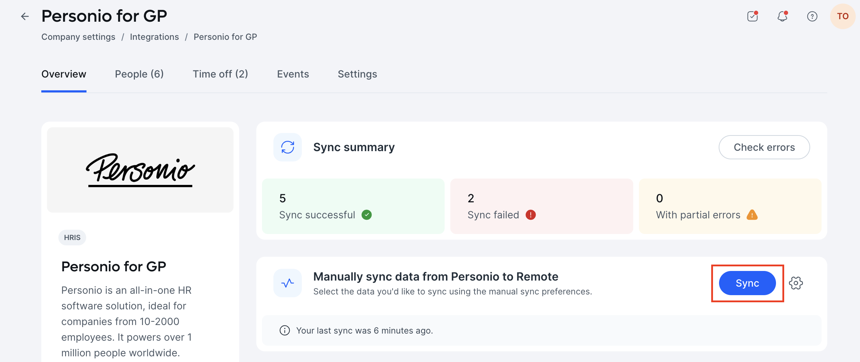Screen dimensions: 860x362
Task: Click the red sync failed alert icon
Action: pyautogui.click(x=531, y=215)
